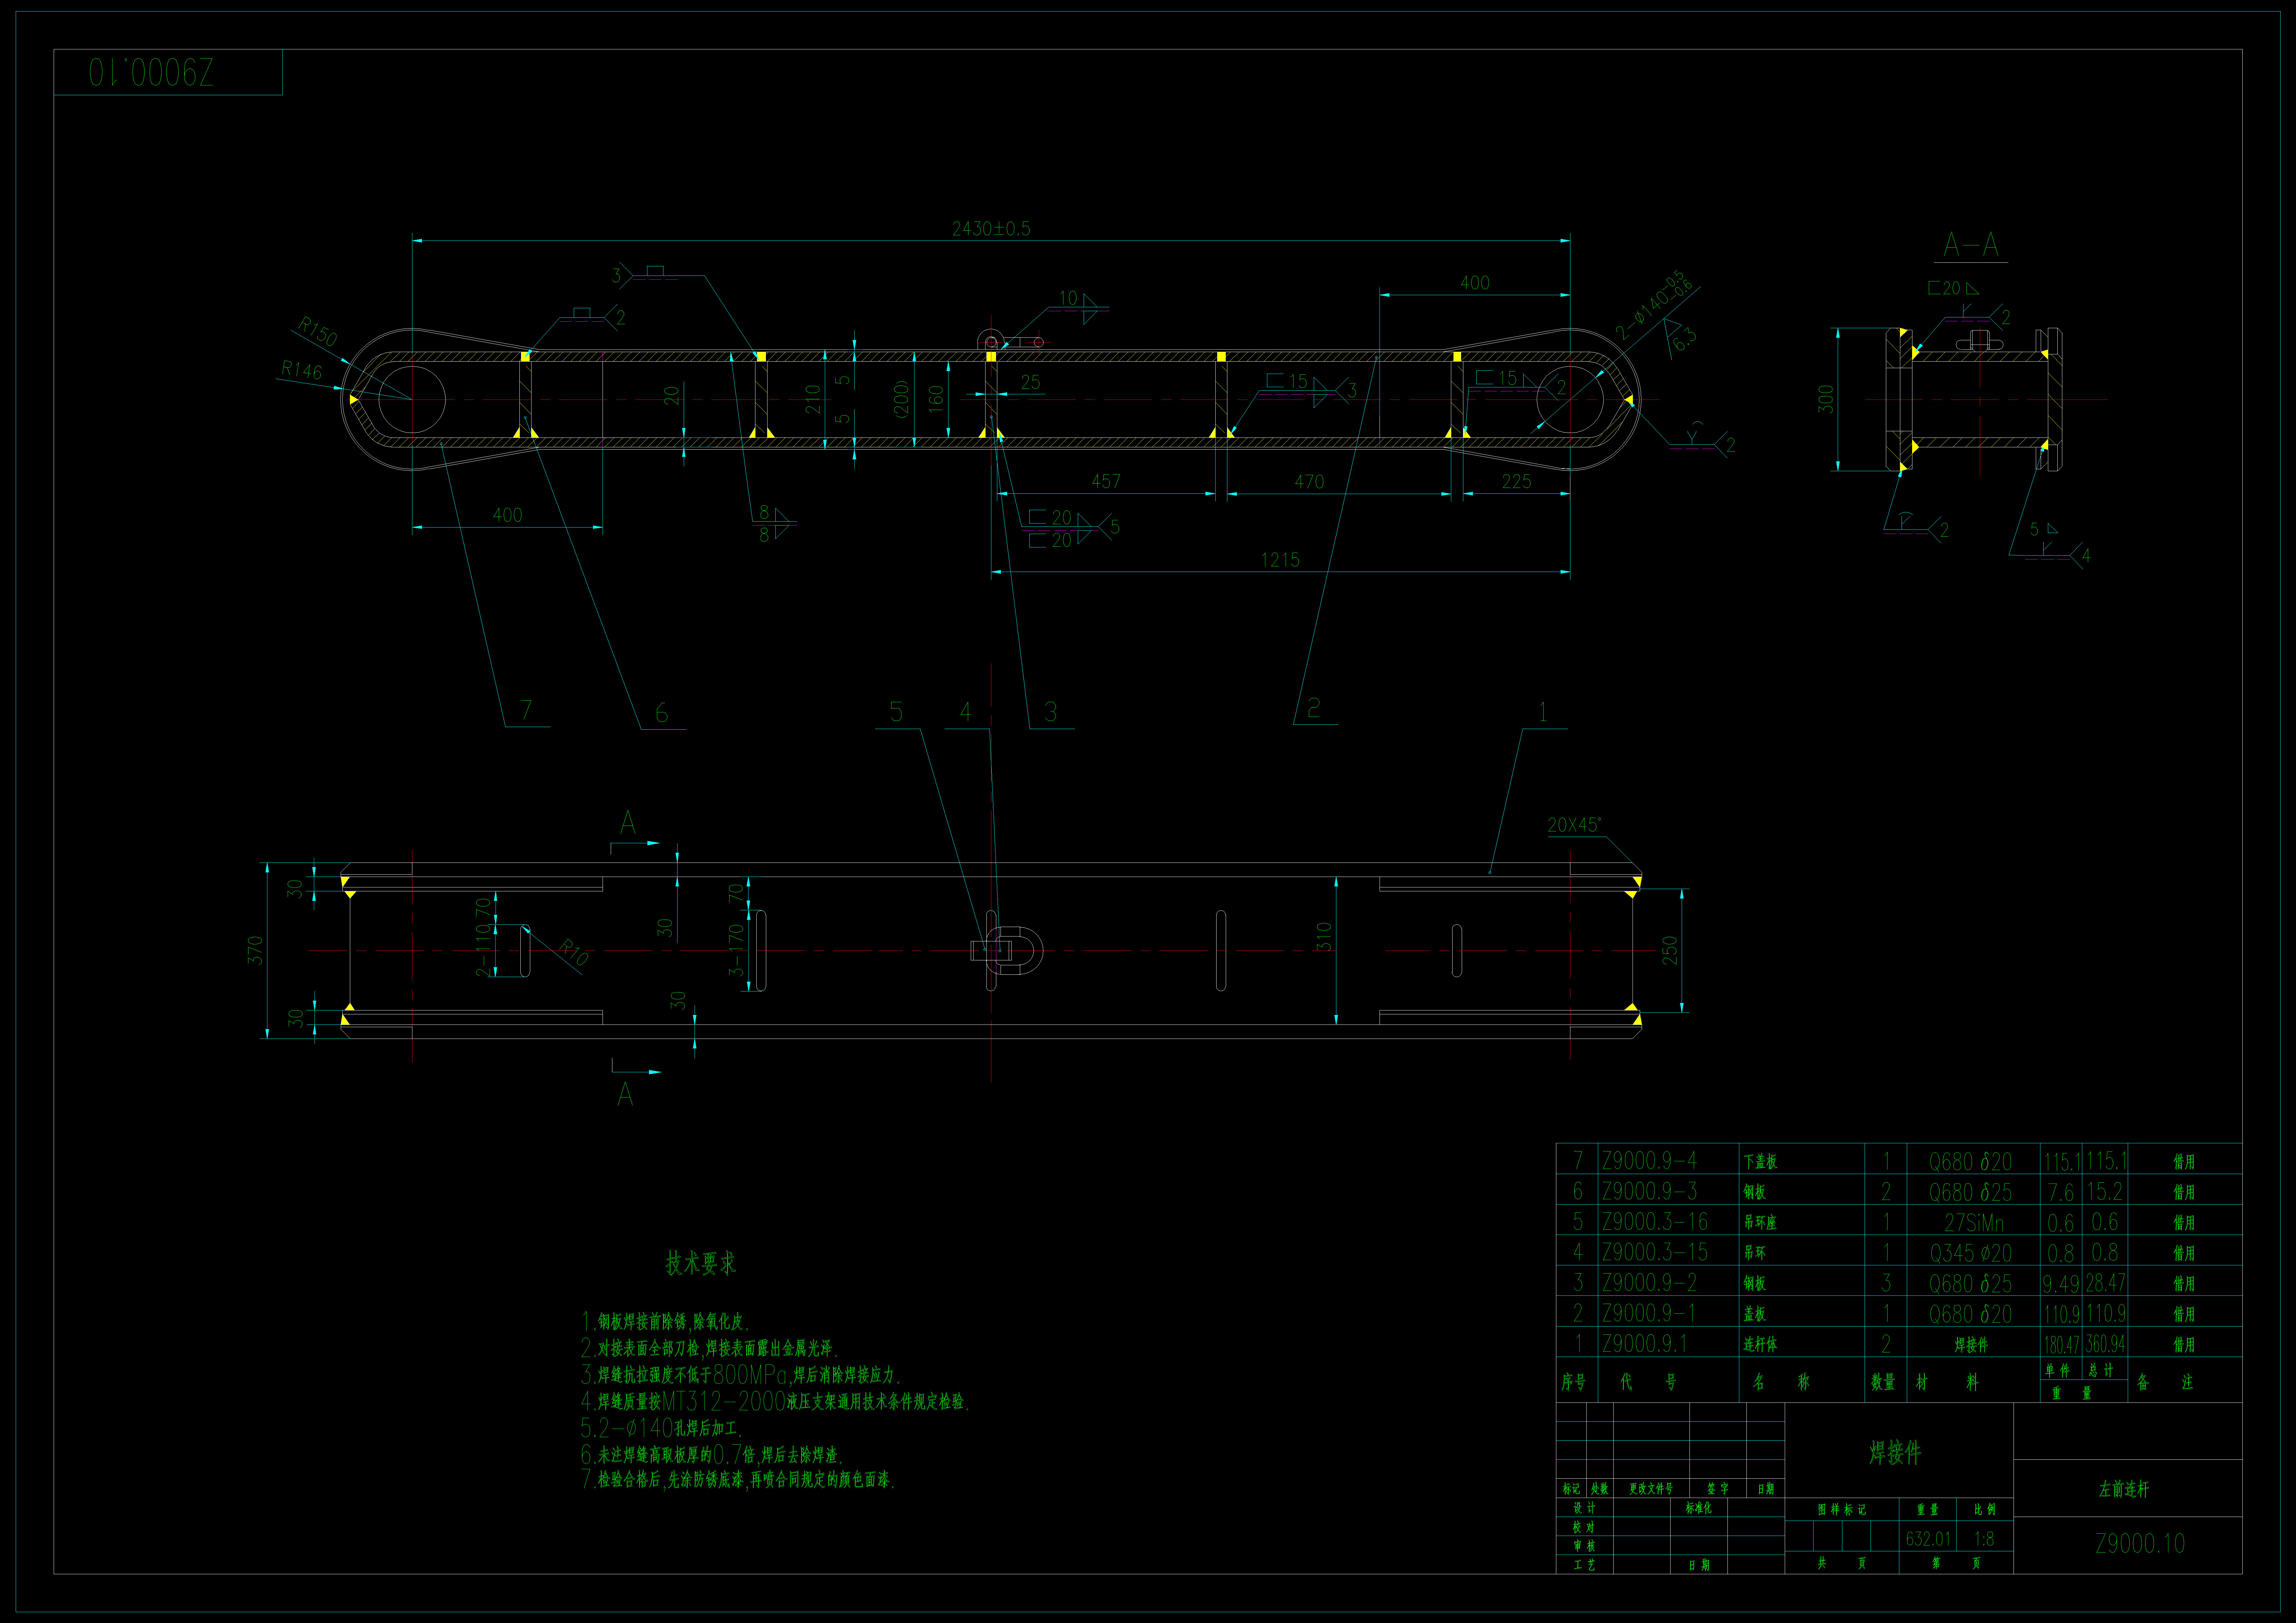Viewport: 2296px width, 1623px height.
Task: Click the "标准化" title block label
Action: point(1699,1508)
